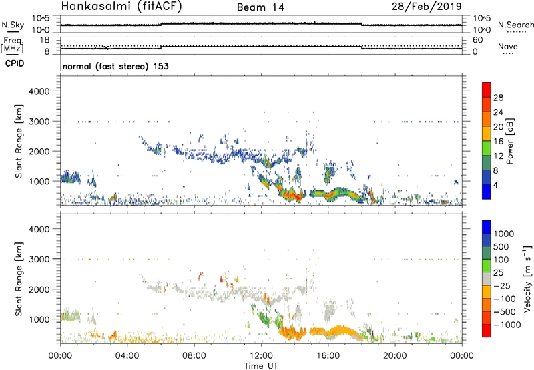Click the 16 label on the power colorbar

coord(498,142)
